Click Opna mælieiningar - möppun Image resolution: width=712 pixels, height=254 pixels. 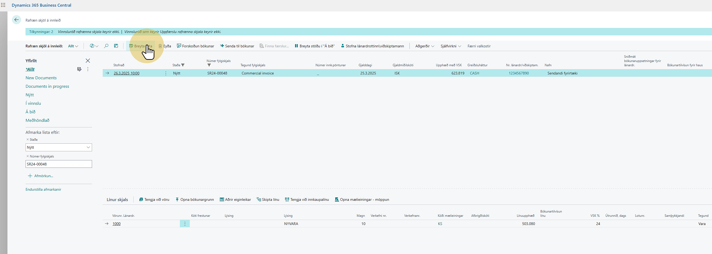click(x=362, y=199)
